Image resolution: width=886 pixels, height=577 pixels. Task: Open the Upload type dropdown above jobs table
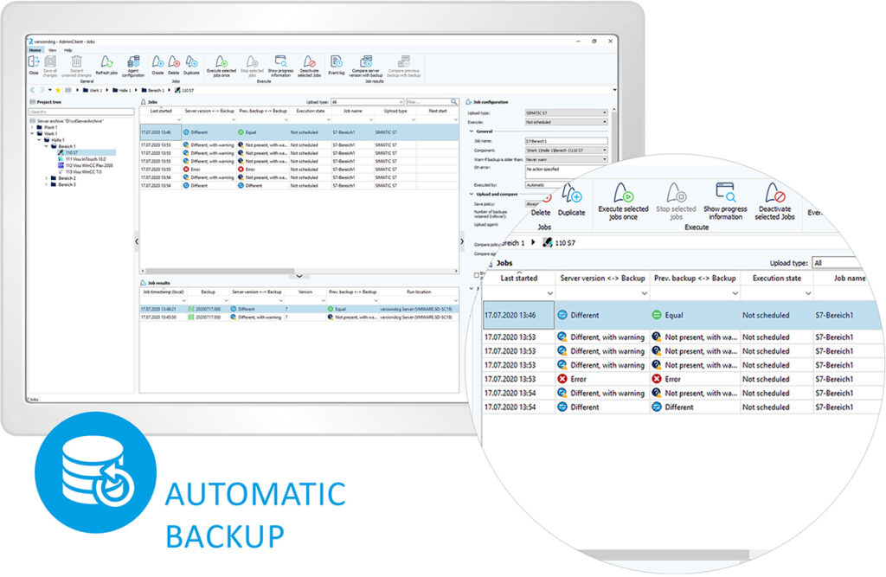point(367,102)
